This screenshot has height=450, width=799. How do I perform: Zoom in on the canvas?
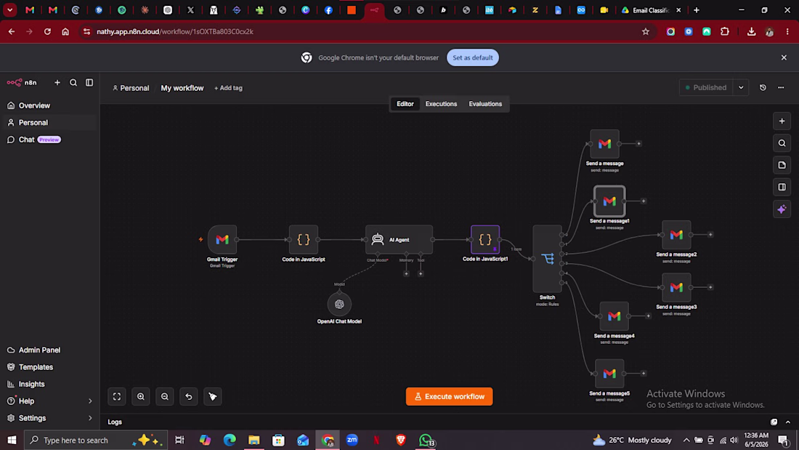click(x=141, y=396)
